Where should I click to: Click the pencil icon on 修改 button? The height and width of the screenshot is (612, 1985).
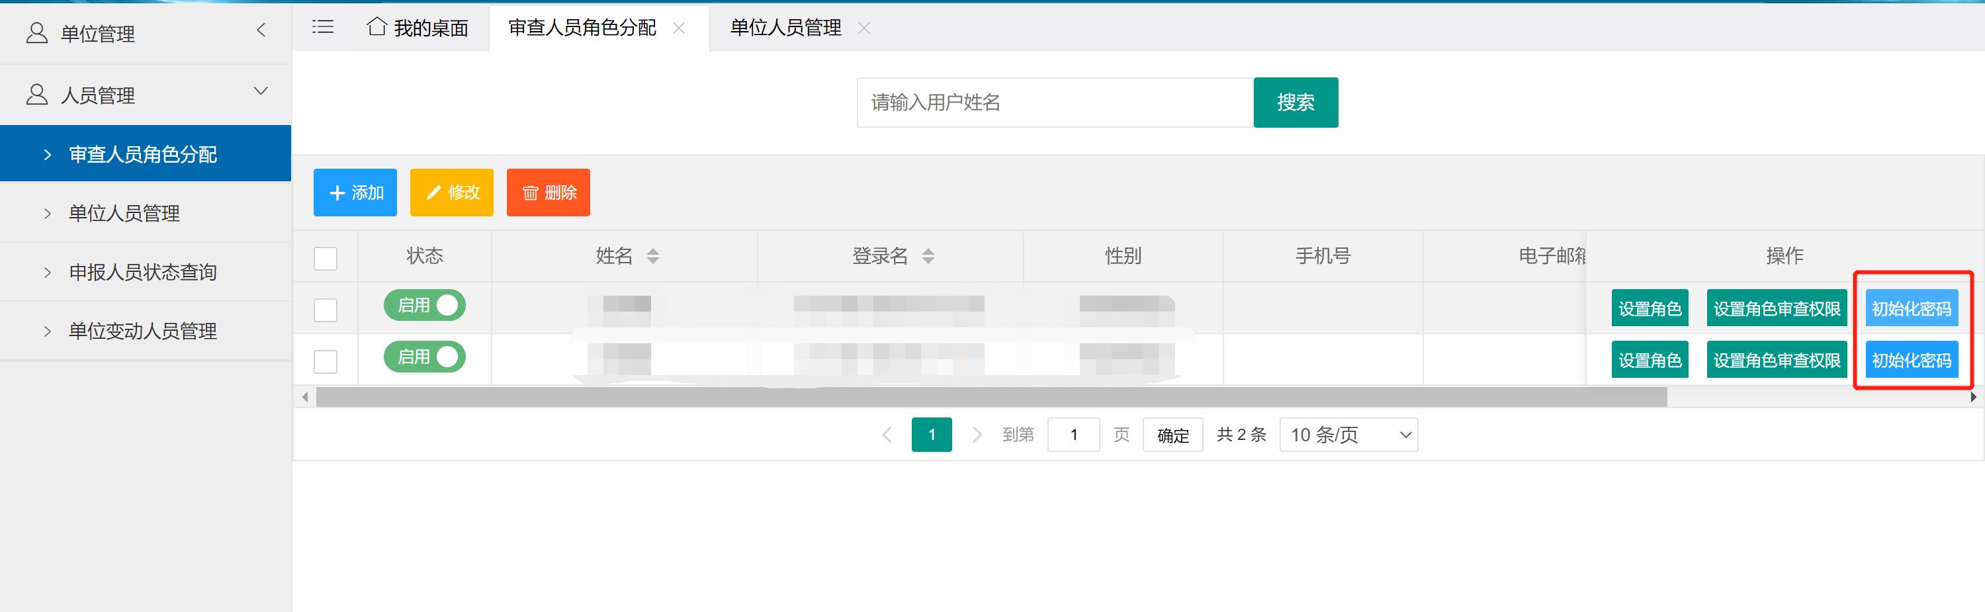point(434,193)
